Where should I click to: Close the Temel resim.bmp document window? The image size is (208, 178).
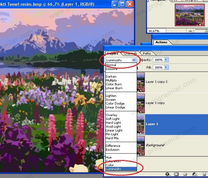pos(130,4)
